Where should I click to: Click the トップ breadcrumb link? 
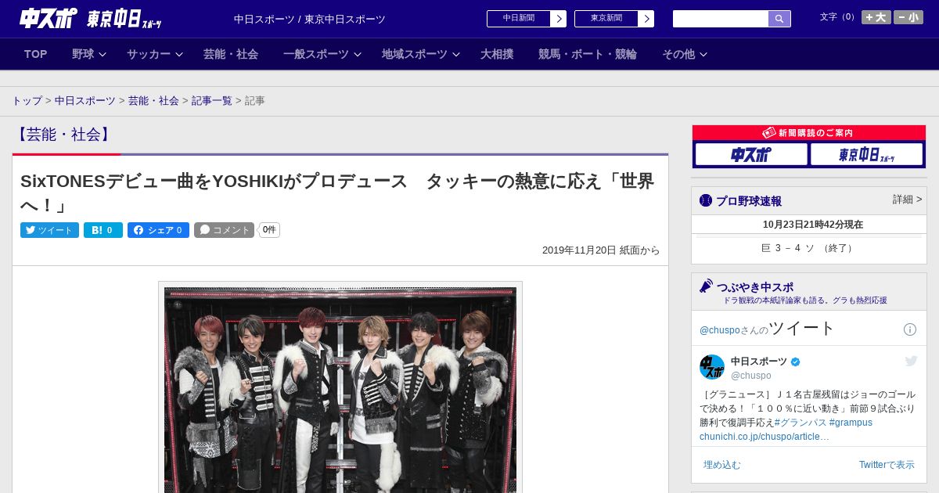(27, 101)
